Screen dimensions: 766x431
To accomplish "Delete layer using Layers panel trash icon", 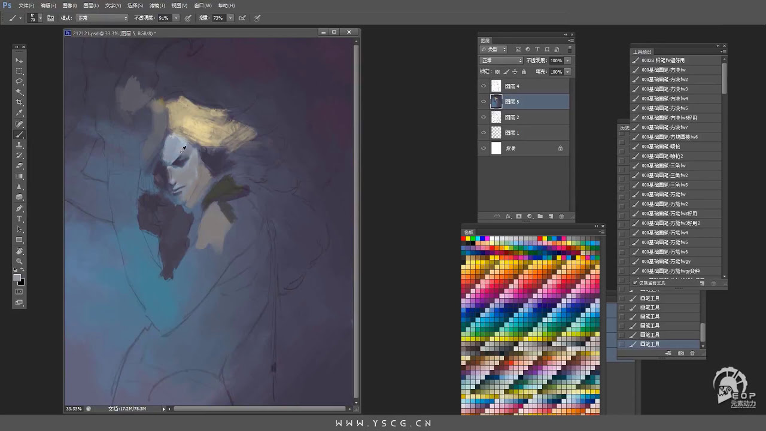I will [561, 216].
